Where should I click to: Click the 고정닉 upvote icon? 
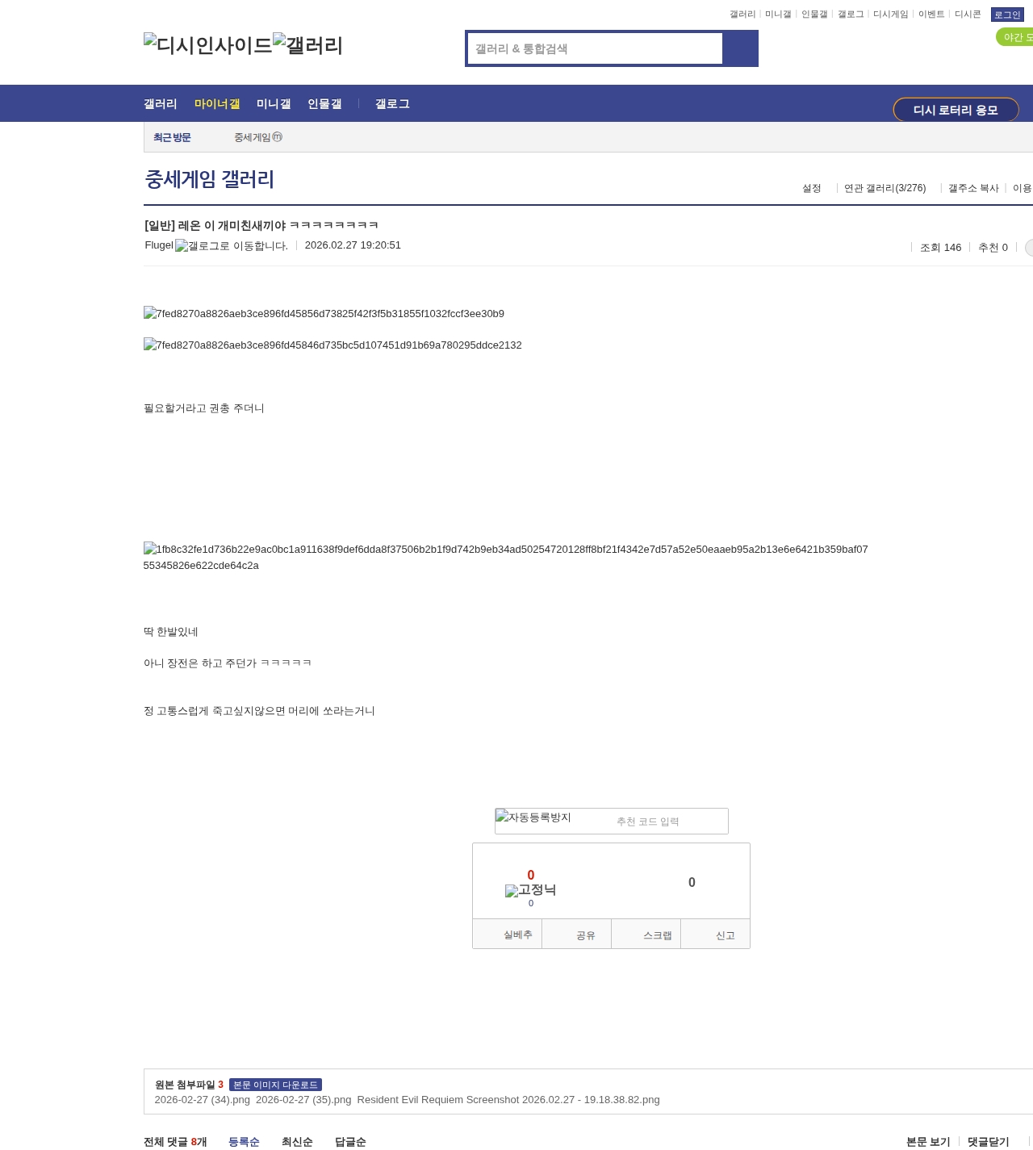pyautogui.click(x=530, y=890)
